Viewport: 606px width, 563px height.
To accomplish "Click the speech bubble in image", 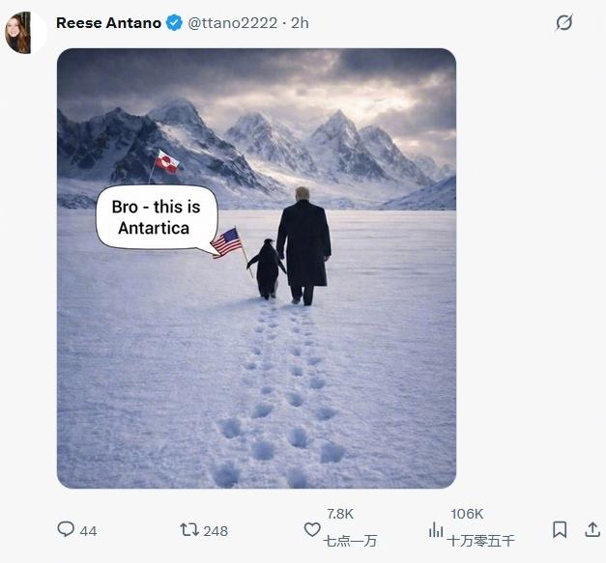I will pyautogui.click(x=157, y=217).
